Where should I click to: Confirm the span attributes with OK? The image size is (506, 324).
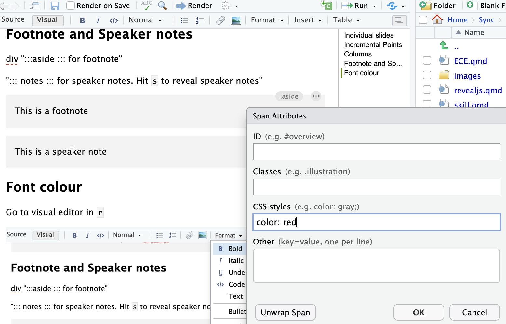point(419,312)
